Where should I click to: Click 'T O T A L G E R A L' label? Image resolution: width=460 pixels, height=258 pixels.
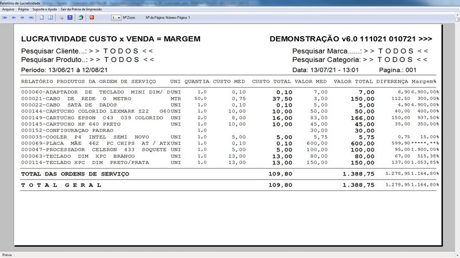tap(62, 185)
